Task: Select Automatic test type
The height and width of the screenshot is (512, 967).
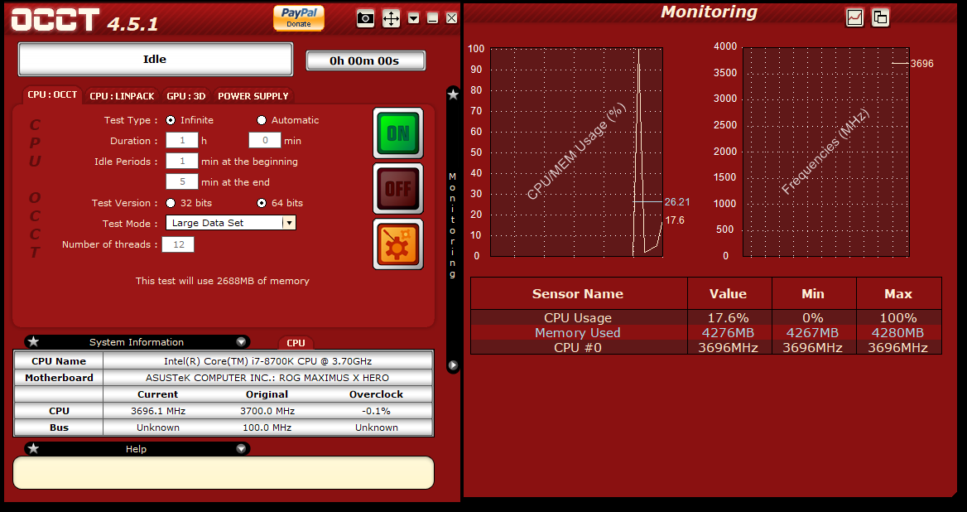Action: tap(262, 120)
